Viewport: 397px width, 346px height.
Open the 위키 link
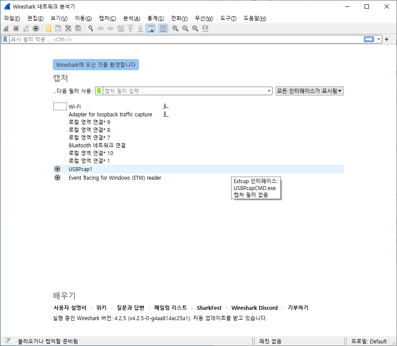tap(102, 308)
